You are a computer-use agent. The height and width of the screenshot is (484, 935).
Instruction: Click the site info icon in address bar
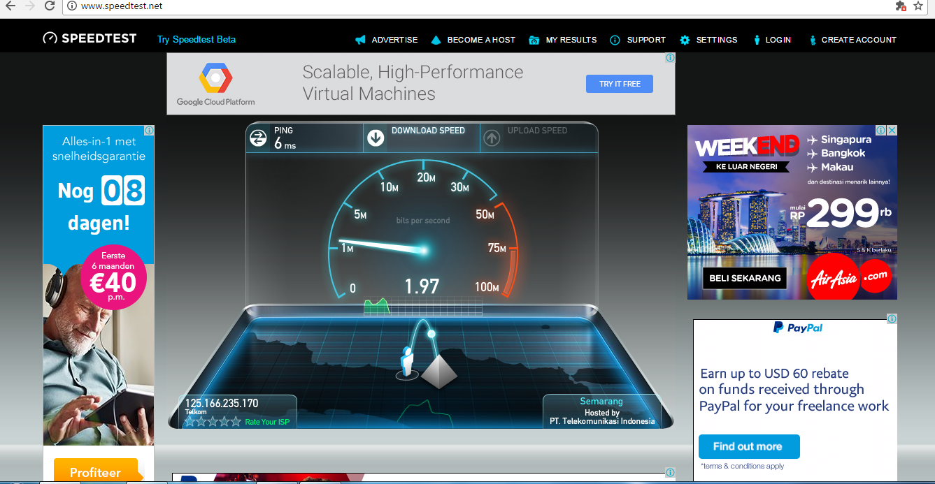point(73,6)
